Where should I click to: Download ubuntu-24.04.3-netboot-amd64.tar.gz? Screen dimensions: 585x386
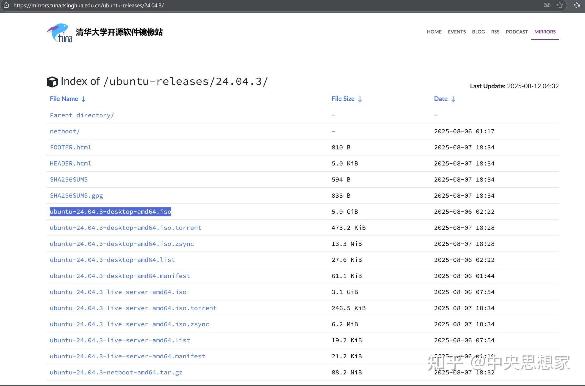point(116,372)
